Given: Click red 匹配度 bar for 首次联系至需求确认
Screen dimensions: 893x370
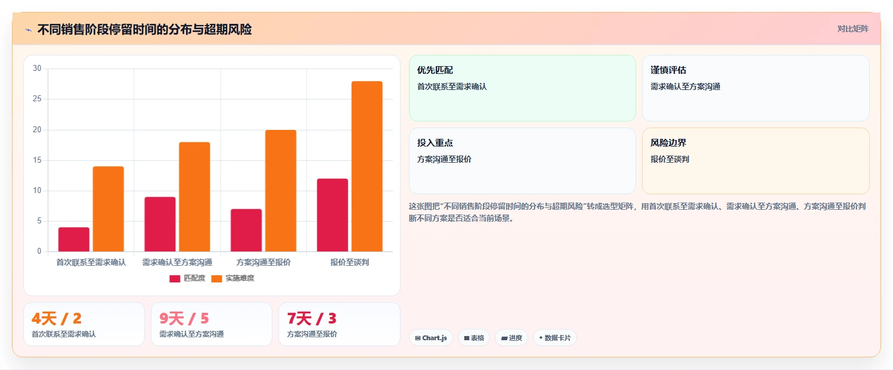Looking at the screenshot, I should tap(74, 240).
